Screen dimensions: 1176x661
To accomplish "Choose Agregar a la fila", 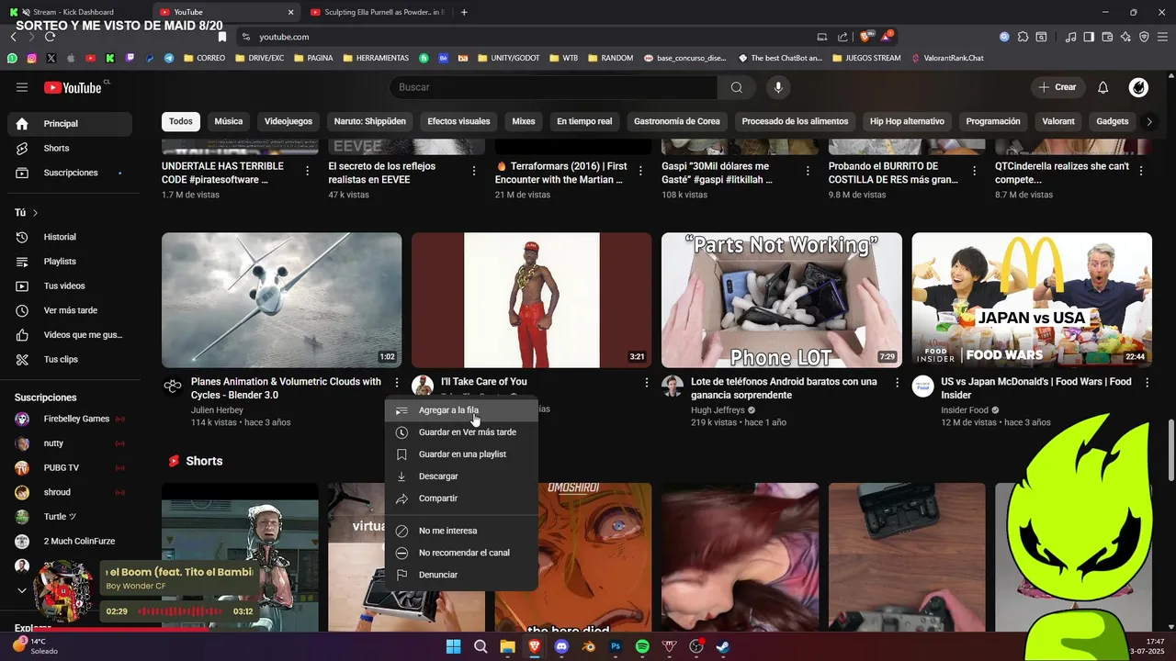I will coord(461,410).
